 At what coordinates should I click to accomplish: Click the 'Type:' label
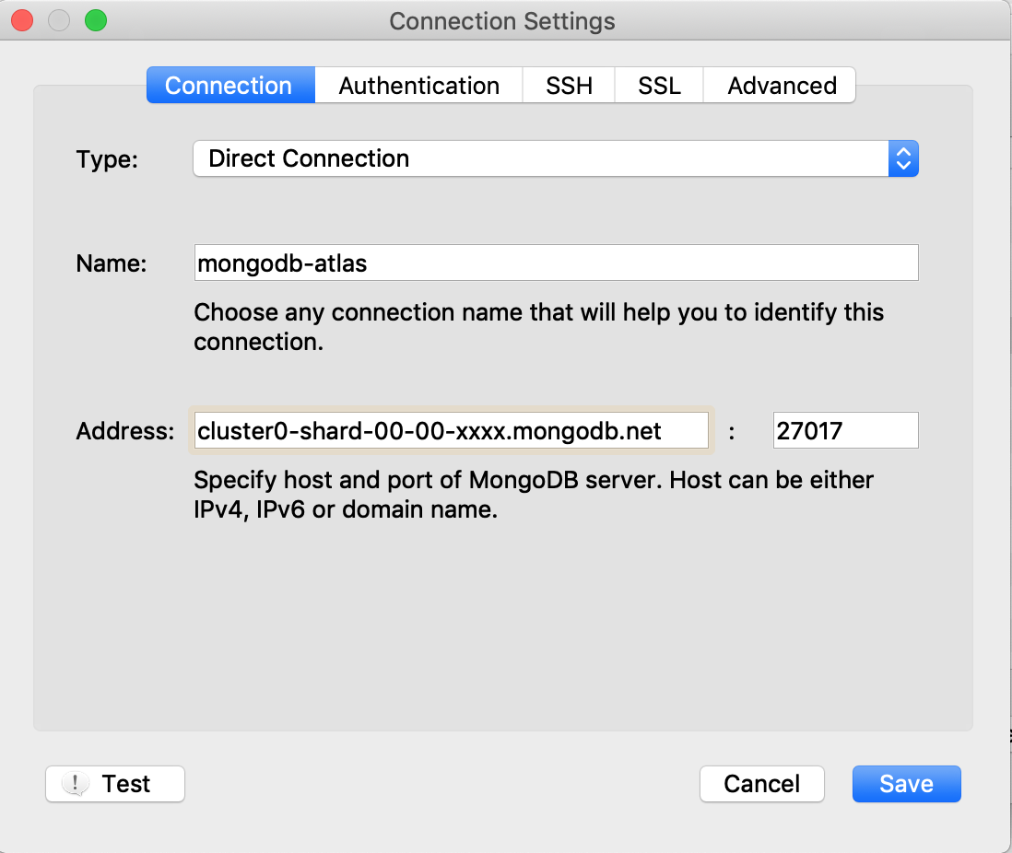pos(107,159)
